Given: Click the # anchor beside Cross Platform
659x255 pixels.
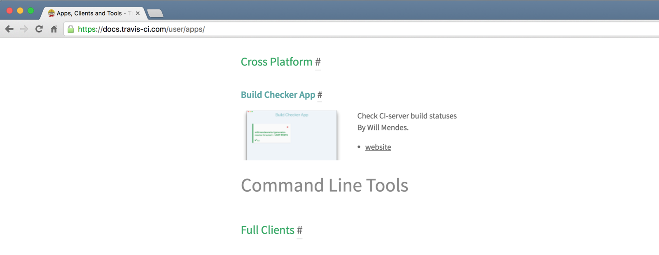Looking at the screenshot, I should 318,62.
